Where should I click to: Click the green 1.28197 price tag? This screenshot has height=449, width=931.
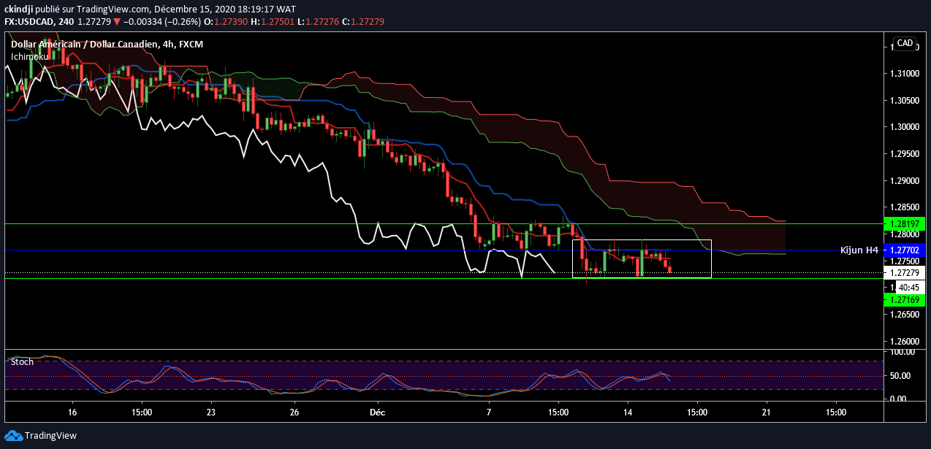tap(905, 223)
